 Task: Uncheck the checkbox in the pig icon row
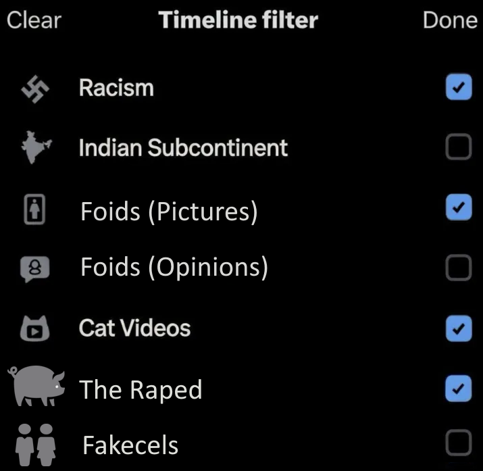[x=459, y=389]
